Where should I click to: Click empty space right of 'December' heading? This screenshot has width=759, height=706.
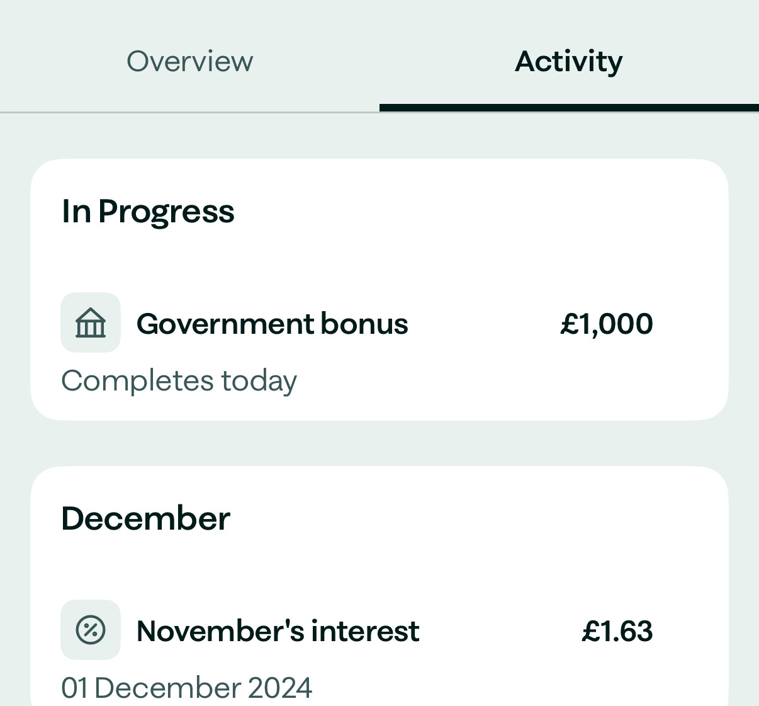coord(478,518)
